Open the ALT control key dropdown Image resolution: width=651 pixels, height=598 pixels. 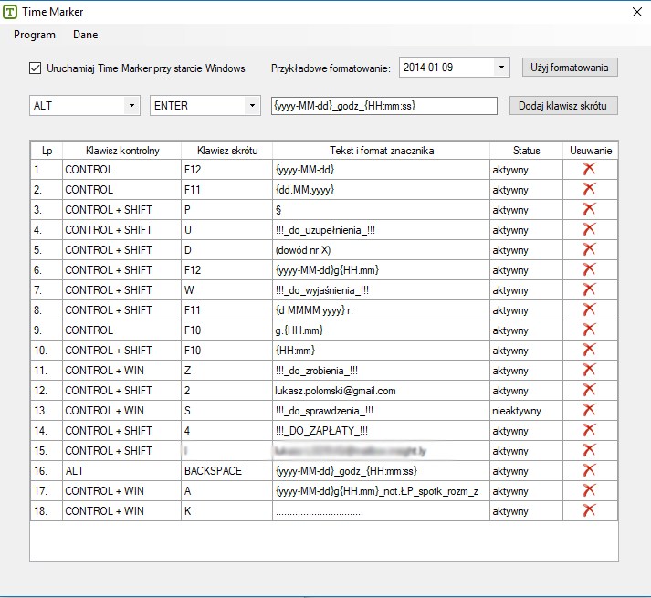pyautogui.click(x=131, y=106)
